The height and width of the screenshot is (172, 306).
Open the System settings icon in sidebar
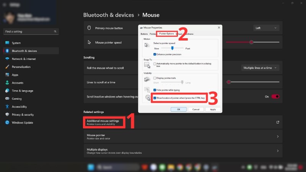coord(7,43)
